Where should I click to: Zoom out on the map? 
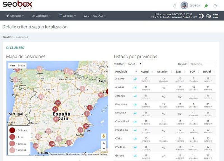(104, 149)
